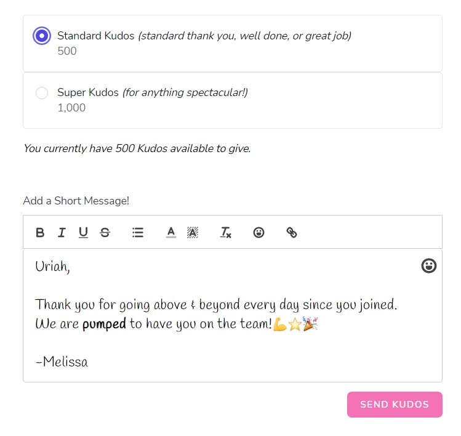Open the text background highlight picker
The image size is (461, 436).
tap(193, 232)
